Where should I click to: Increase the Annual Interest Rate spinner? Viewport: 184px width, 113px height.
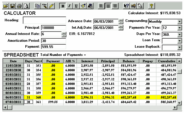pos(64,33)
